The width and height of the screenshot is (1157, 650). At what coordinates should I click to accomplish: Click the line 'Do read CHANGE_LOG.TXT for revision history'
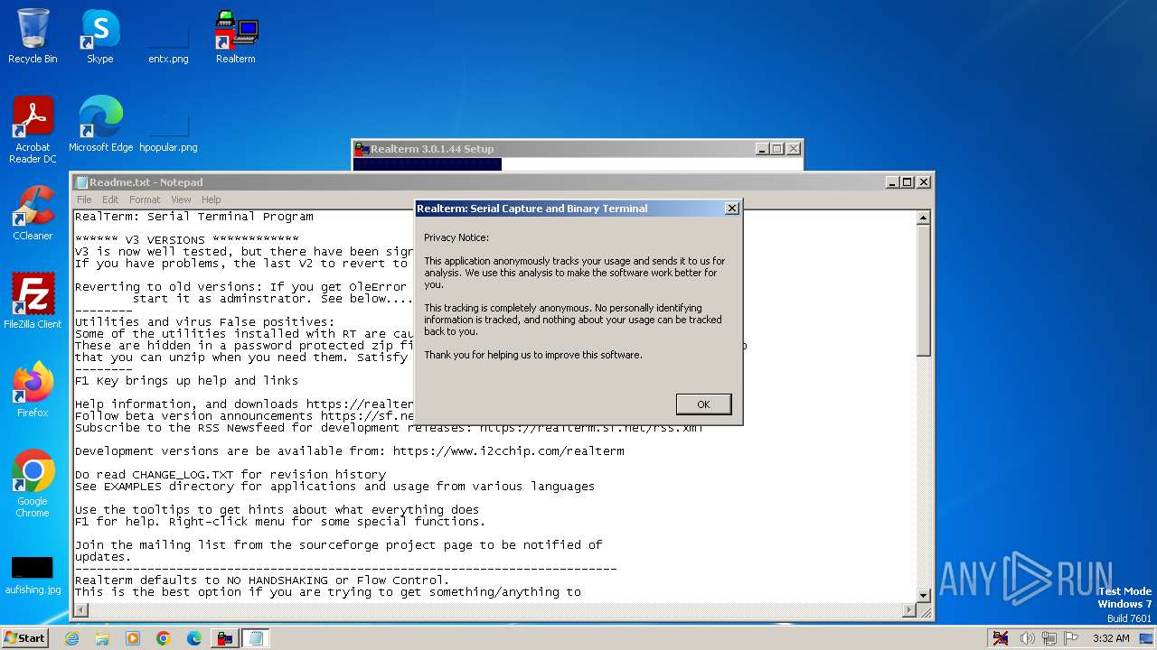coord(230,475)
